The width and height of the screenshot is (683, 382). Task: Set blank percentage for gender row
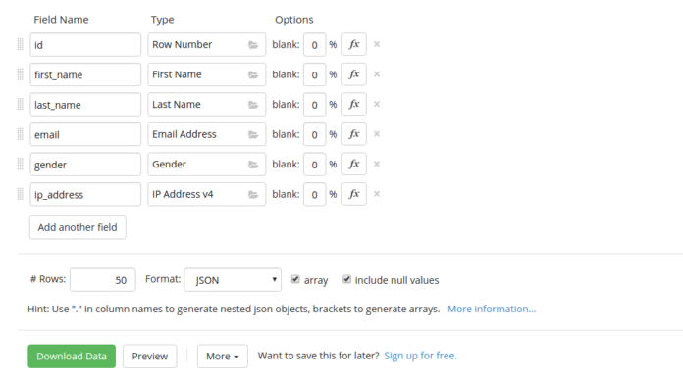click(314, 165)
